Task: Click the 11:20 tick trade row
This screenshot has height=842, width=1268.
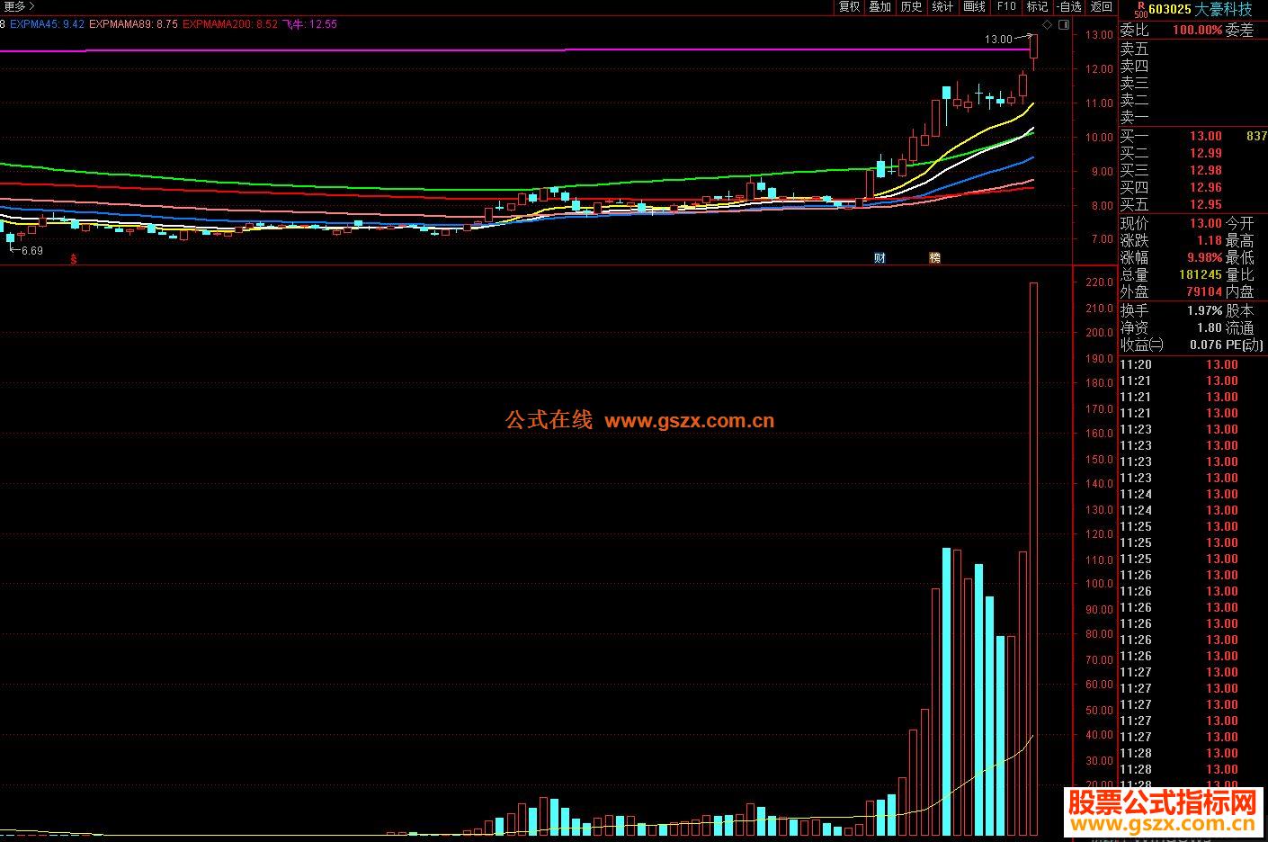Action: tap(1192, 364)
